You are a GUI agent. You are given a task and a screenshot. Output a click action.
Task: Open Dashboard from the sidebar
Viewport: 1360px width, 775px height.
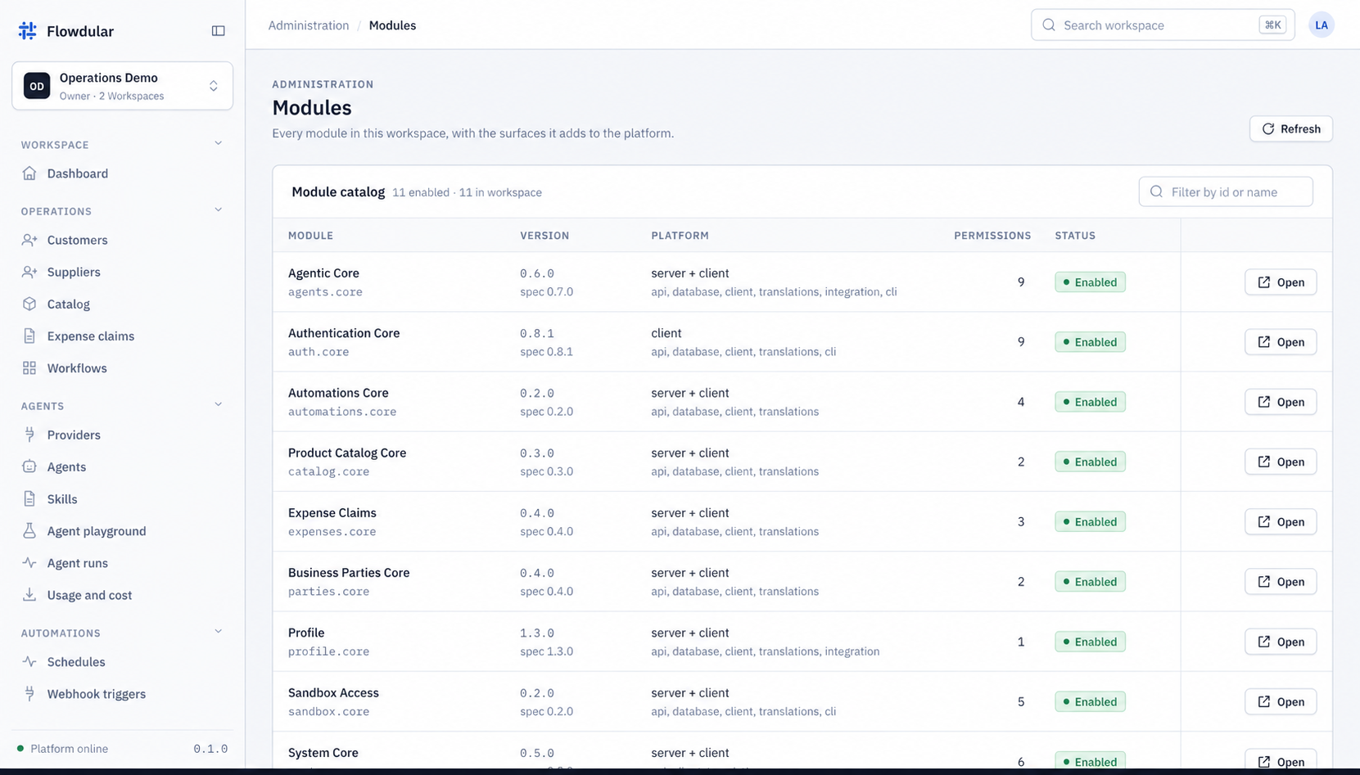[122, 173]
